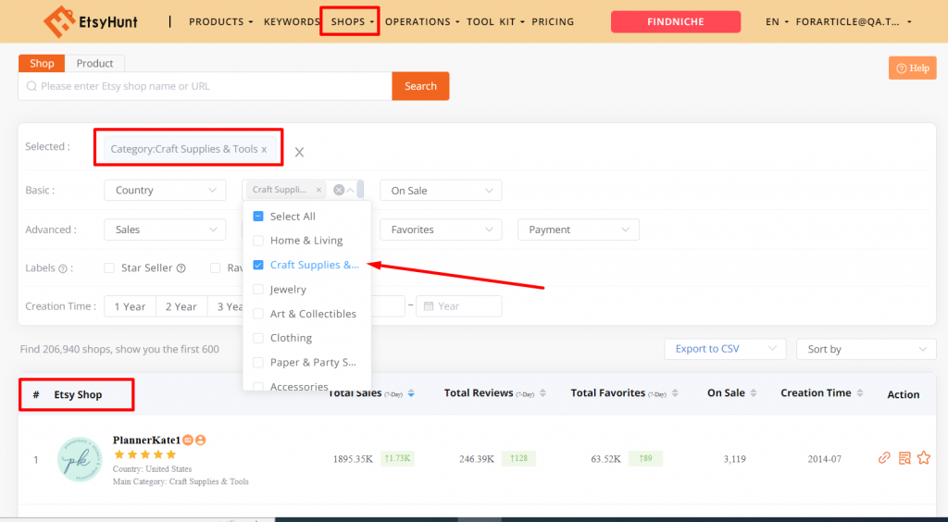Screen dimensions: 948x522
Task: Click the 1895.35K total sales value
Action: (x=353, y=458)
